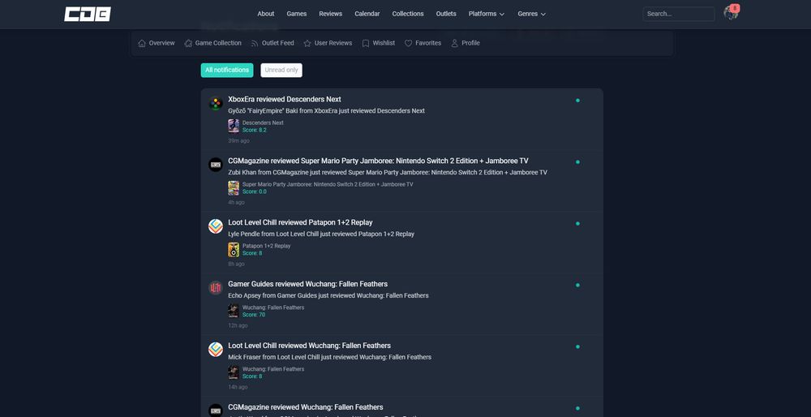Focus the Search input field
Image resolution: width=811 pixels, height=417 pixels.
[x=679, y=14]
